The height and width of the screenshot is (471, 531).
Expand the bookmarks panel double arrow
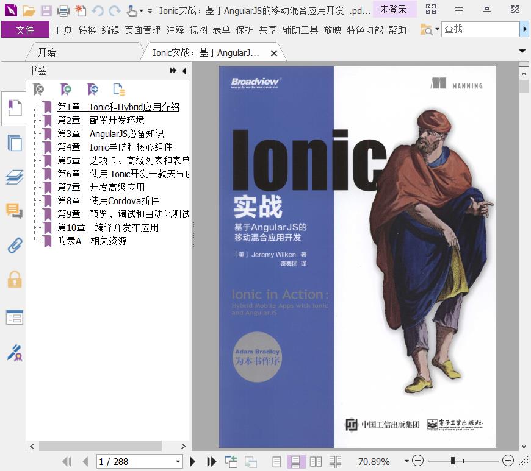(173, 71)
